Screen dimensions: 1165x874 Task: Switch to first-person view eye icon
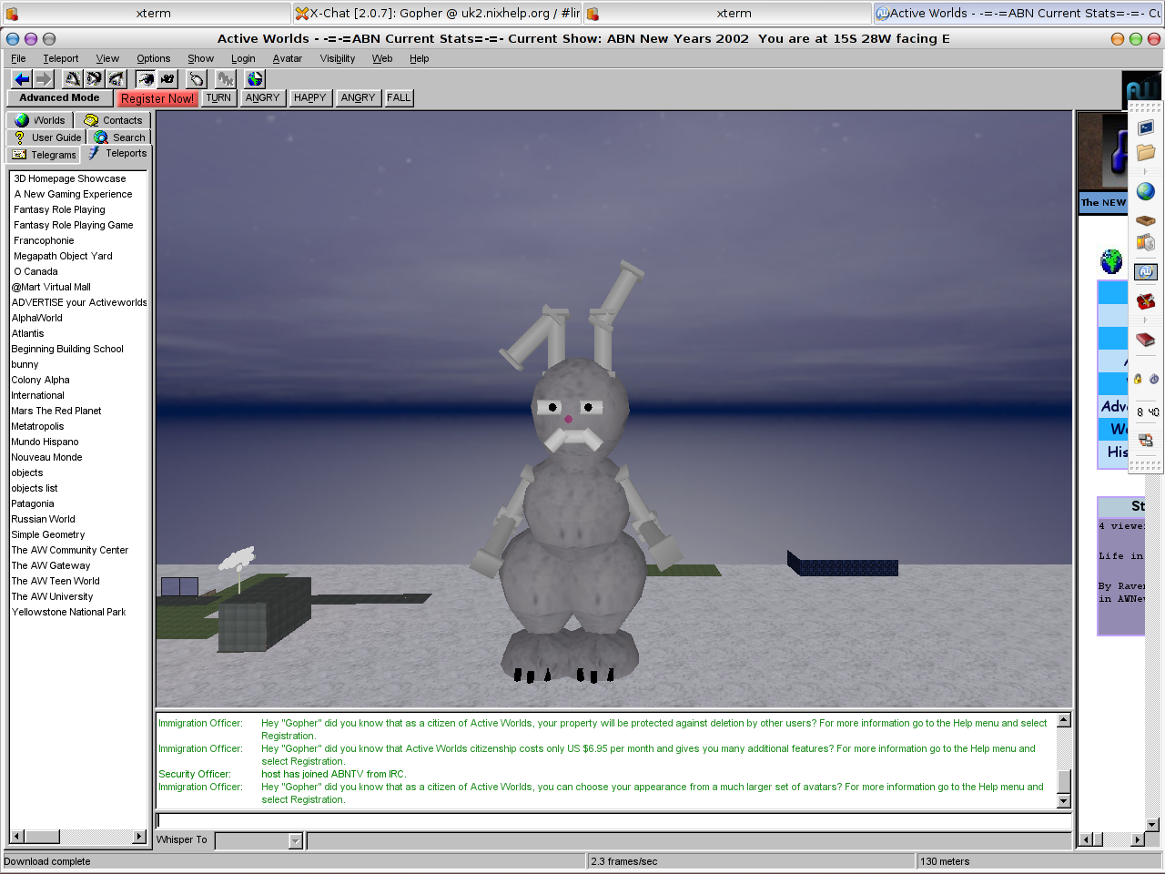tap(146, 79)
